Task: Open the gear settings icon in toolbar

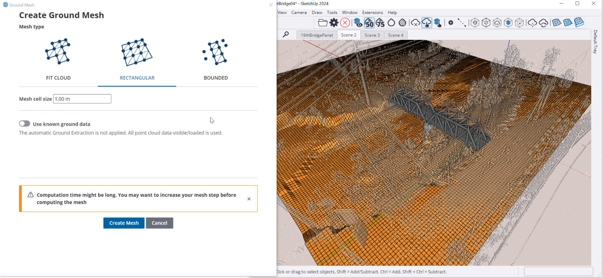Action: [334, 23]
